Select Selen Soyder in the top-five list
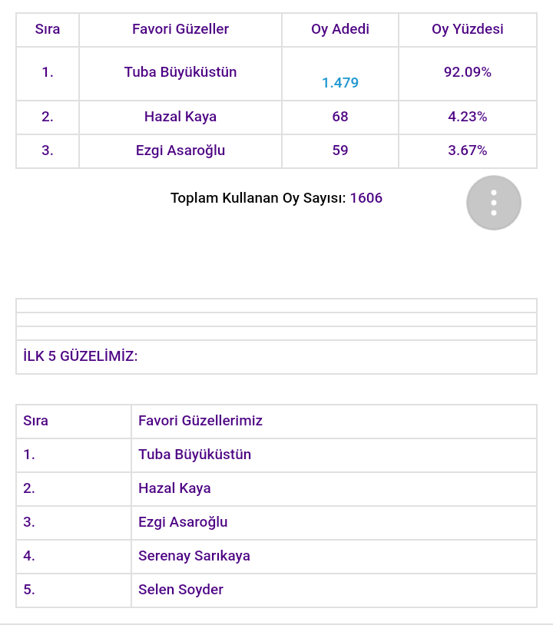 (181, 590)
